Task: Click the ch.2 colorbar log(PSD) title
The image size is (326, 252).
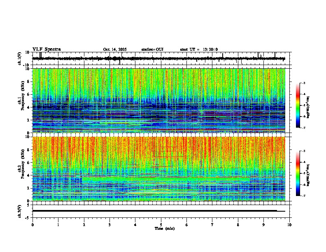Action: coord(308,175)
